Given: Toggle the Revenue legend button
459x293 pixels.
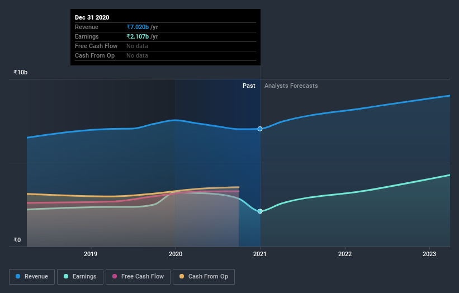Looking at the screenshot, I should (32, 277).
